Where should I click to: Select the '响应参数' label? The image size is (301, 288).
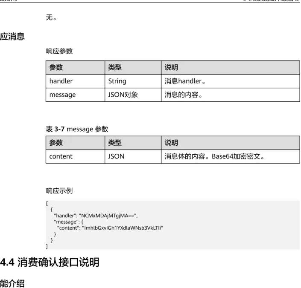[59, 51]
